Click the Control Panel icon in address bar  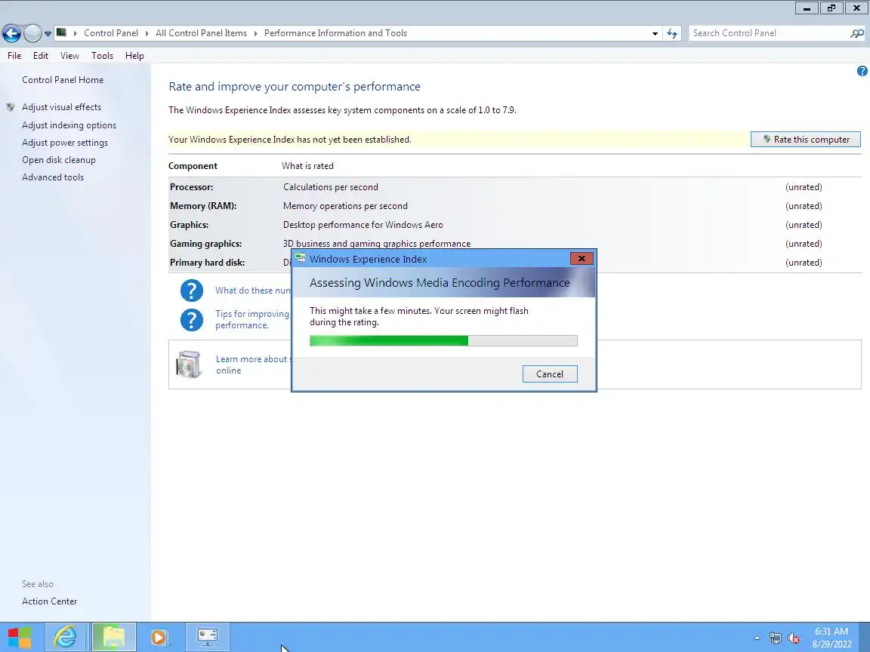pos(62,32)
